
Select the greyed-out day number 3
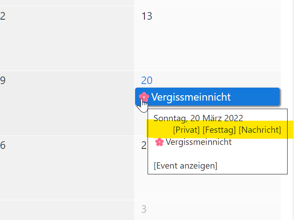tap(144, 209)
